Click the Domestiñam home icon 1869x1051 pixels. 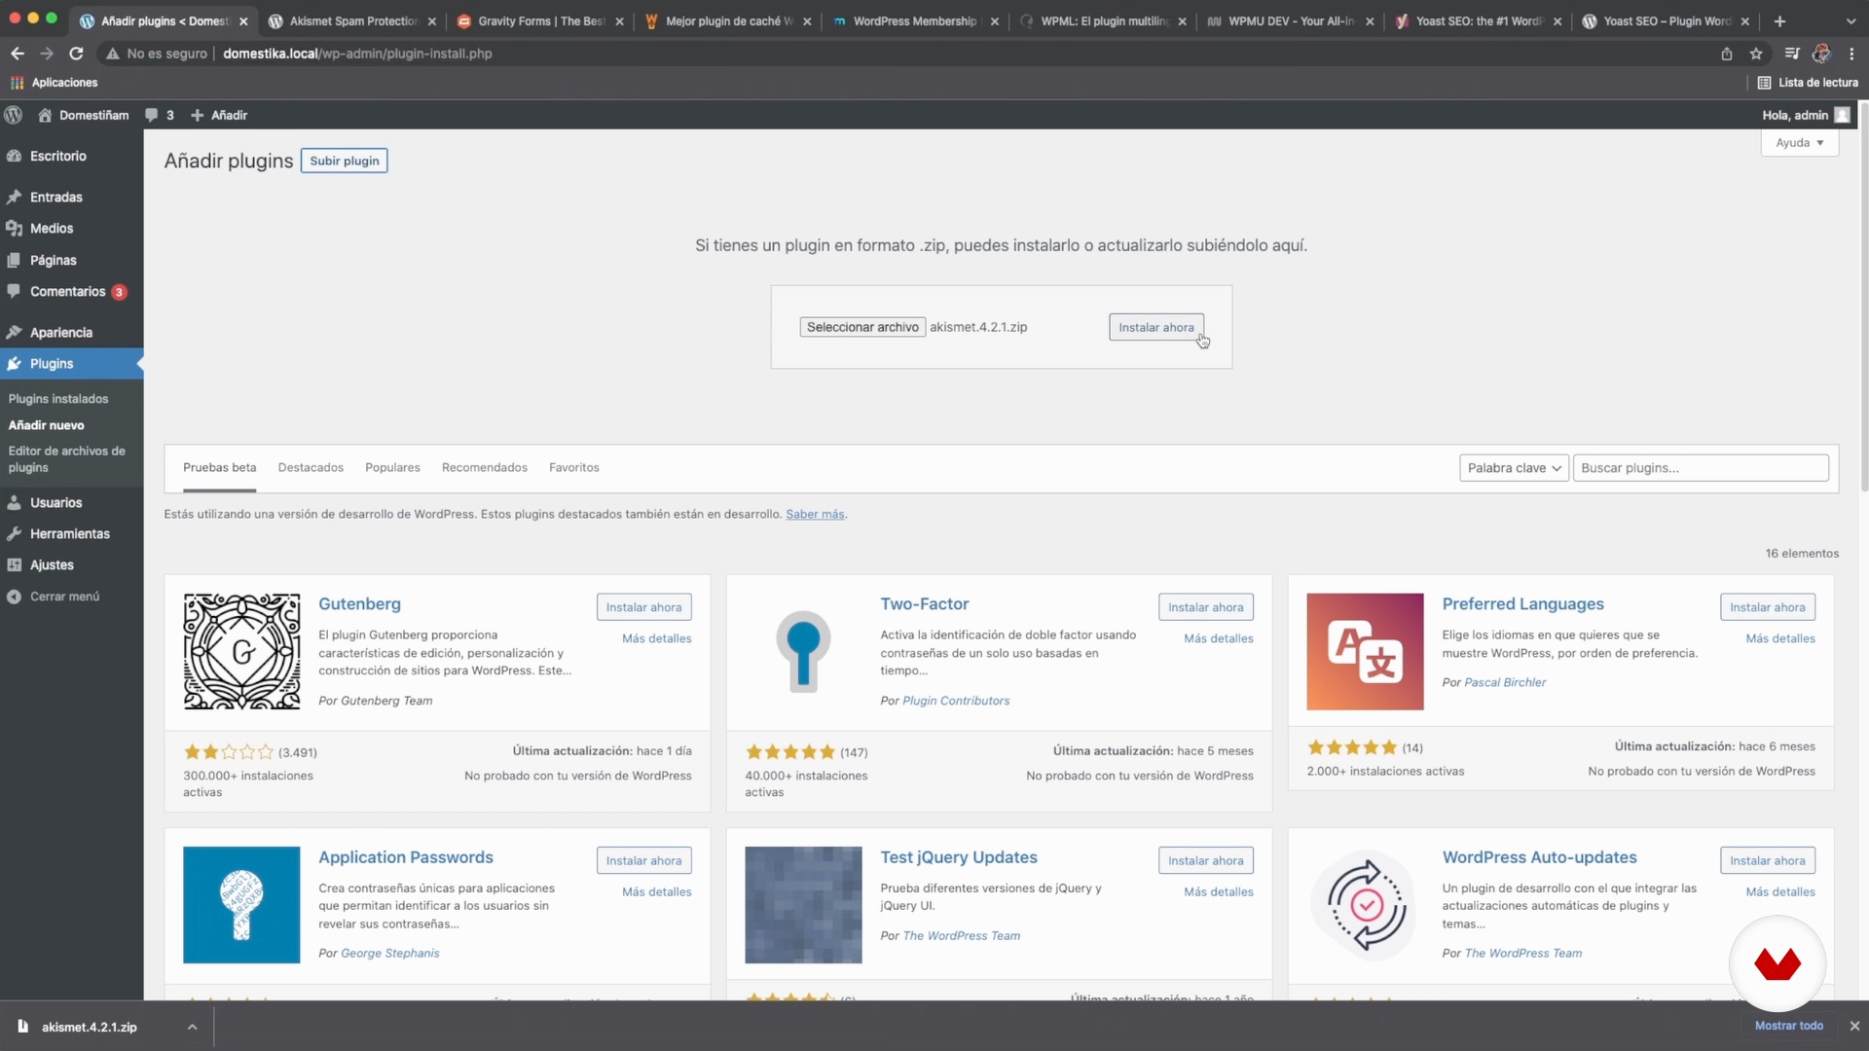45,115
